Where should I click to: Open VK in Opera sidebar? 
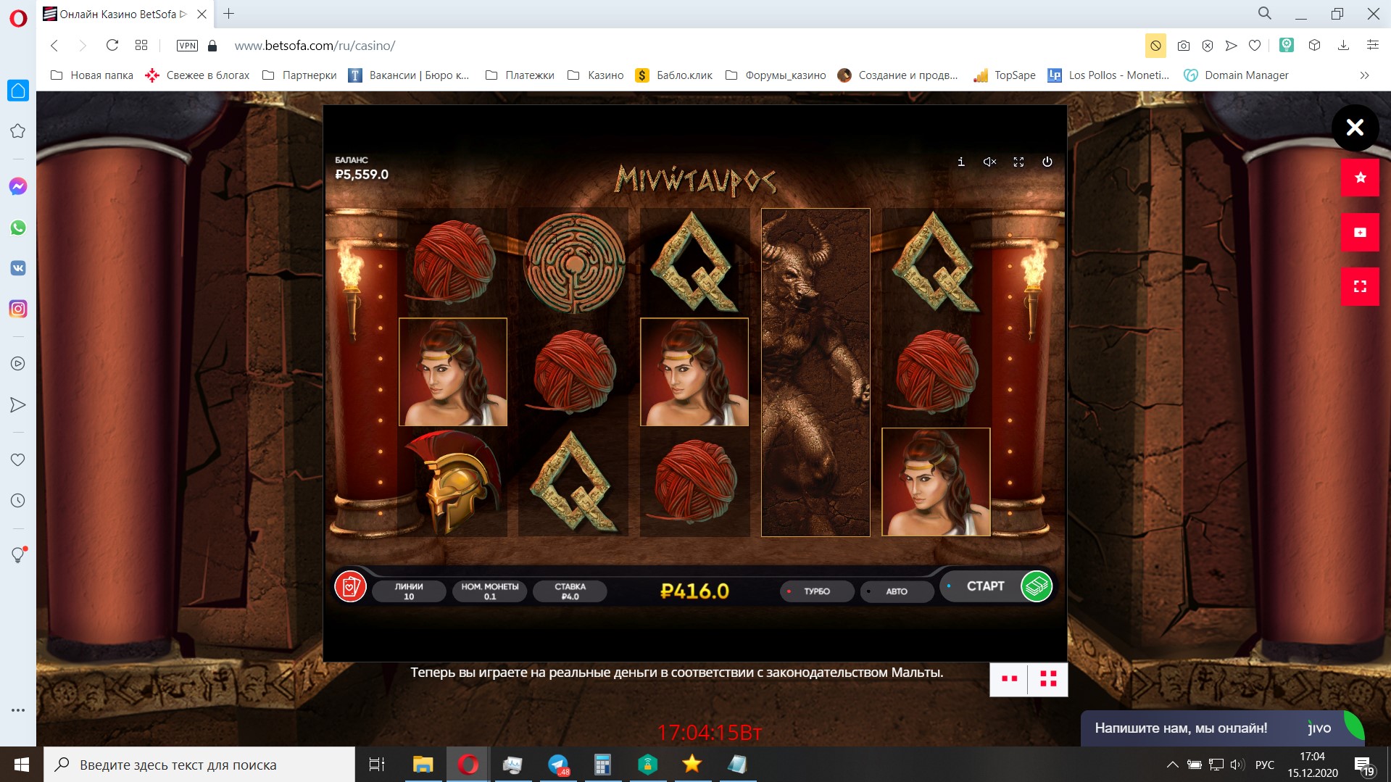click(18, 268)
